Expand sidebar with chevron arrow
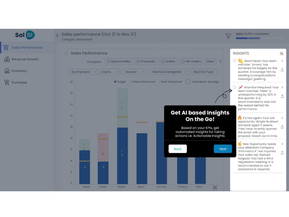This screenshot has height=217, width=289. (x=57, y=36)
